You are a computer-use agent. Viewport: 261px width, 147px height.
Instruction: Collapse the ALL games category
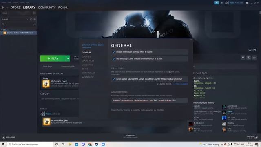(x=2, y=30)
